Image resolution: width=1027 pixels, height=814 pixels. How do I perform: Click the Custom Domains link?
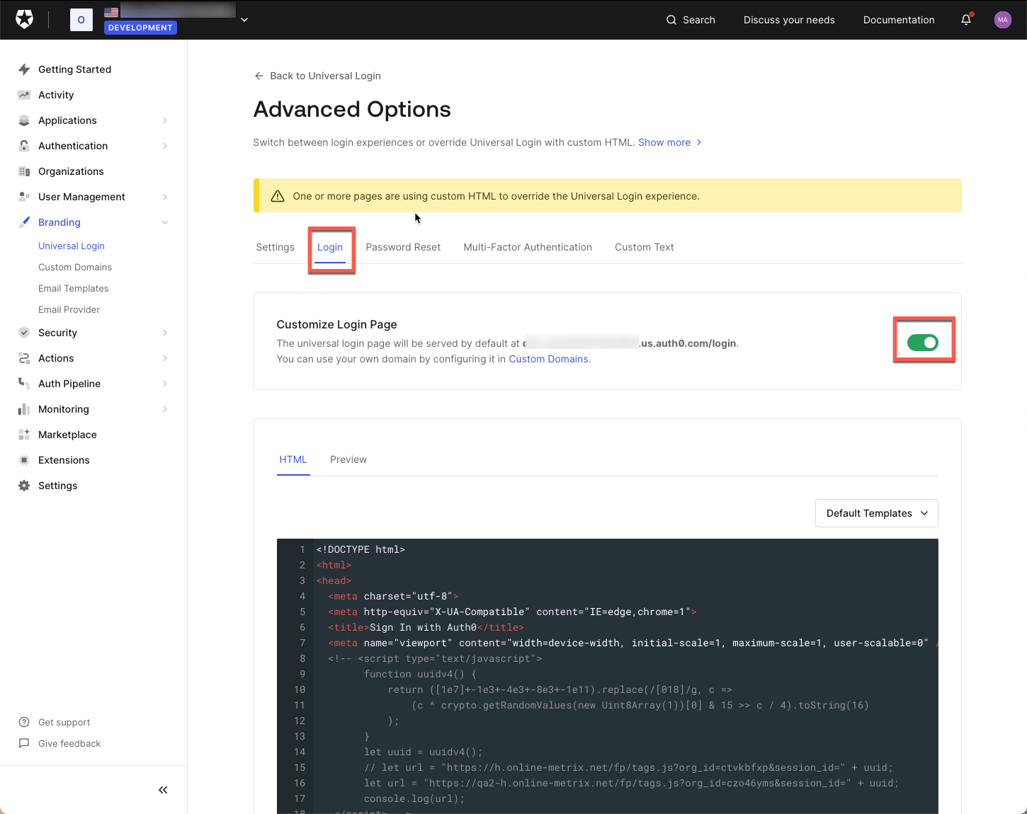pyautogui.click(x=548, y=359)
